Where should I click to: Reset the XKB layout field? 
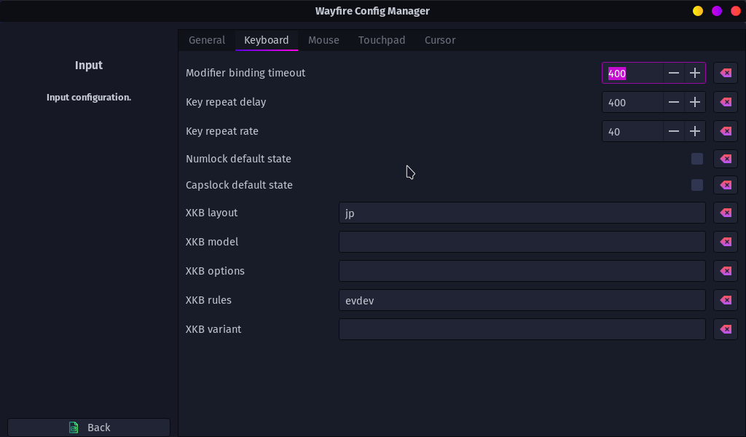(x=726, y=213)
